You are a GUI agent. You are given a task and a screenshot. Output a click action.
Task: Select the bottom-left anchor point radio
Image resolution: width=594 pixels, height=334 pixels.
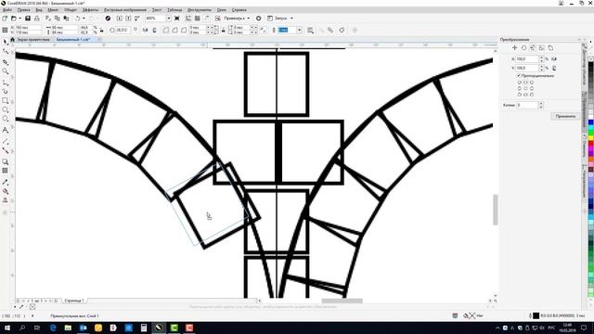click(x=520, y=95)
